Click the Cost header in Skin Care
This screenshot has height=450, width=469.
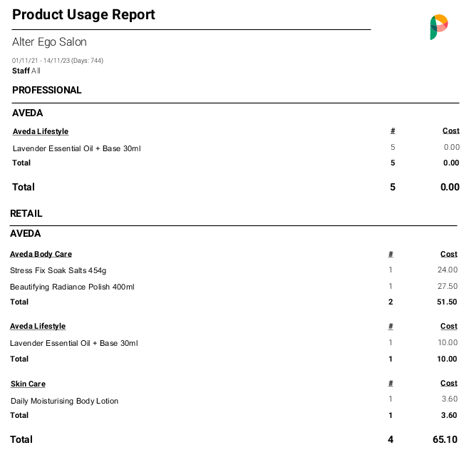click(x=449, y=384)
